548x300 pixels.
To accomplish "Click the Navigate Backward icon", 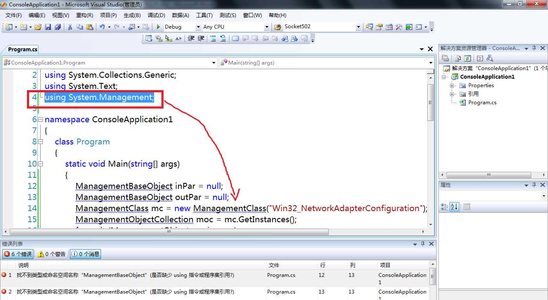I will [x=131, y=26].
